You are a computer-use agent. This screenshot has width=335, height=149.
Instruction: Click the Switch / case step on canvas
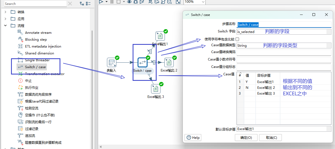[143, 62]
